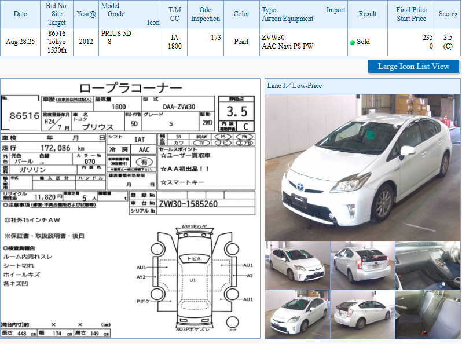
Task: Open the rear seats interior thumbnail
Action: [x=427, y=314]
